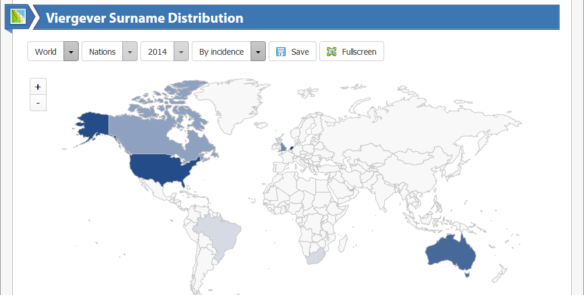Expand the arrow next to By incidence
Screen dimensions: 584x295
pyautogui.click(x=258, y=51)
